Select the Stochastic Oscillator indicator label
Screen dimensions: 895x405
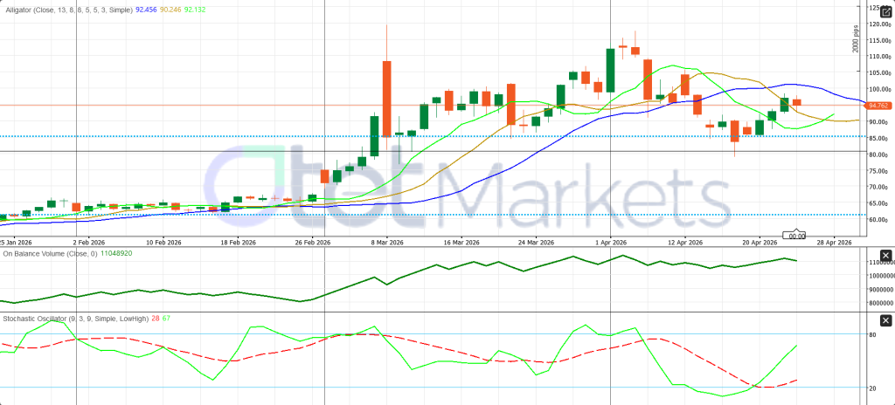pyautogui.click(x=75, y=319)
